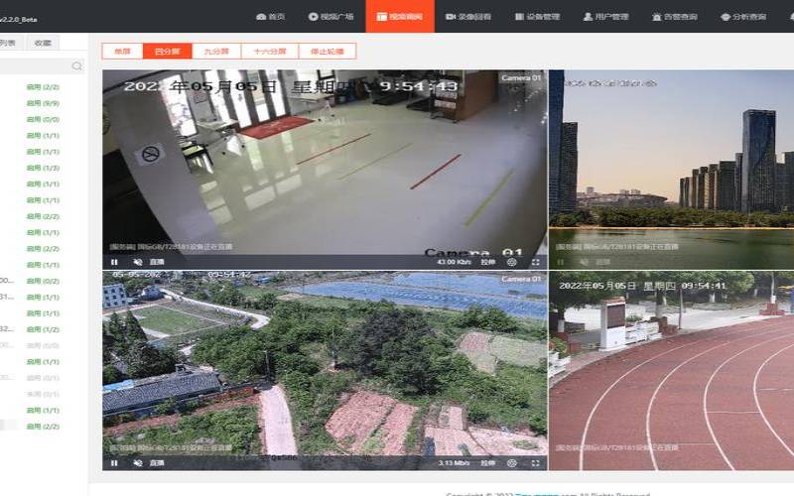Image resolution: width=794 pixels, height=496 pixels.
Task: Switch layout to 九分屏 nine-split
Action: click(x=216, y=52)
